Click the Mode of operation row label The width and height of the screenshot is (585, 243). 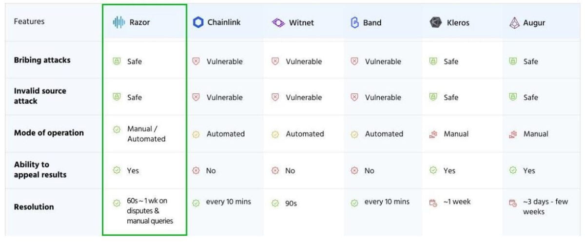(x=49, y=133)
